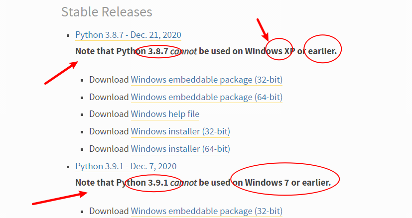This screenshot has width=412, height=218.
Task: Click red arrow below the Python 3.8.7 note
Action: [x=61, y=73]
